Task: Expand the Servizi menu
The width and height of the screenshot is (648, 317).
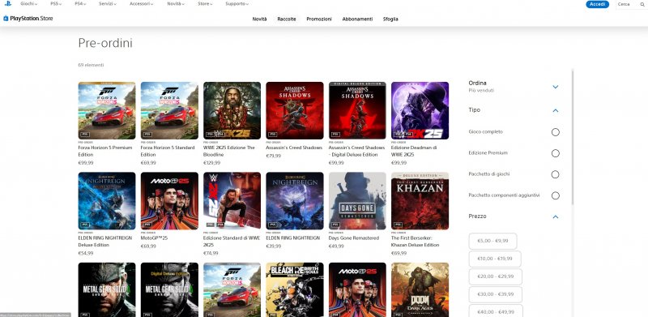Action: [108, 4]
